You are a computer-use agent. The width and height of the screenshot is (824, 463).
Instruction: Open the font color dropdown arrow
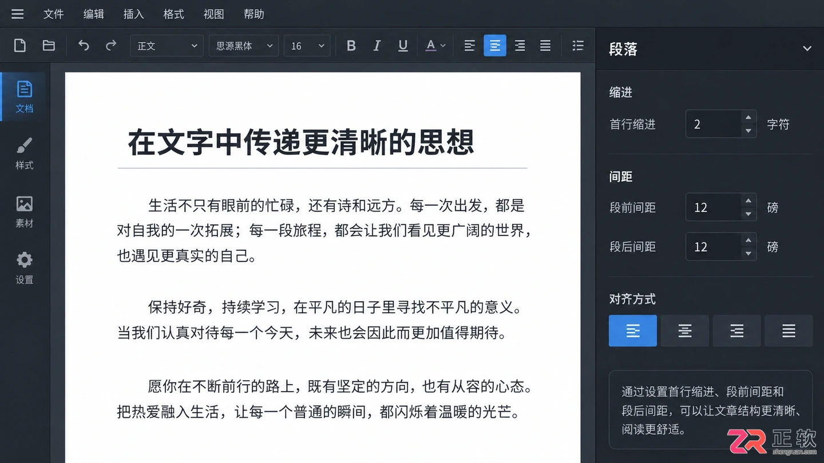(443, 46)
